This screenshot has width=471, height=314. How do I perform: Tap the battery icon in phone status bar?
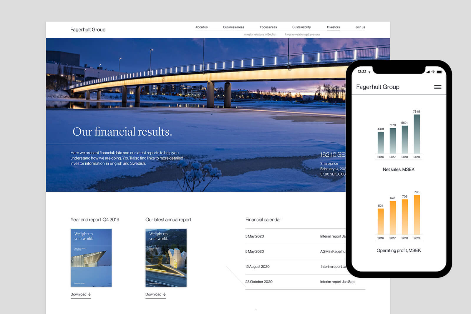click(440, 72)
